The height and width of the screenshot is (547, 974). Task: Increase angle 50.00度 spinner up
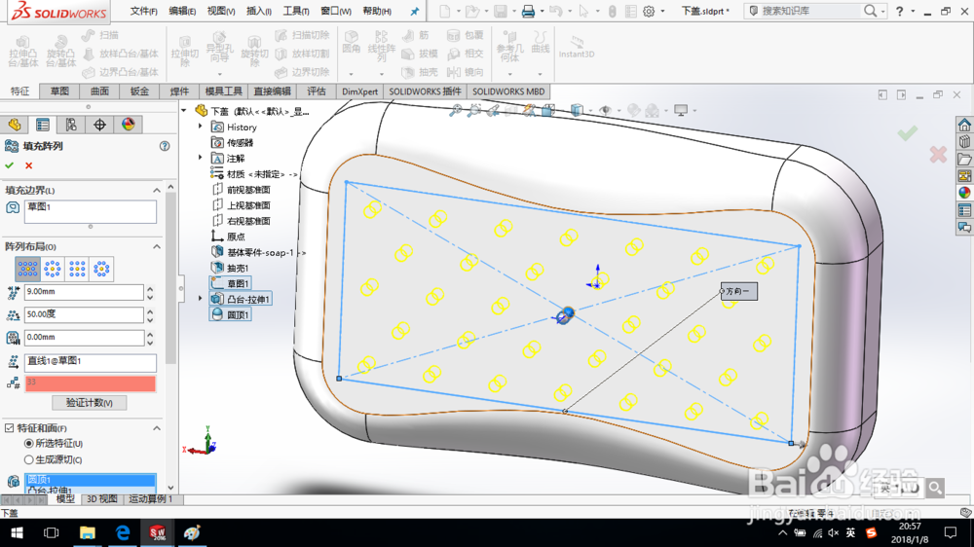(150, 311)
